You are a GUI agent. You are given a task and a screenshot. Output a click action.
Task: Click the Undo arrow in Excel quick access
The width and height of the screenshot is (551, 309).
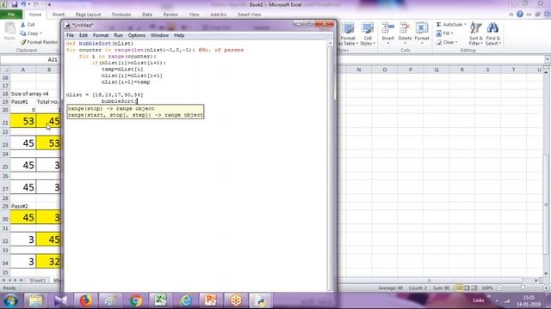tap(23, 4)
